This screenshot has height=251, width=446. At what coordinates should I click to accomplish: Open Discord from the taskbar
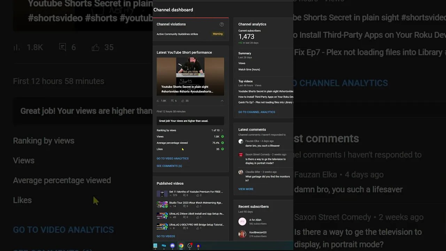[172, 246]
